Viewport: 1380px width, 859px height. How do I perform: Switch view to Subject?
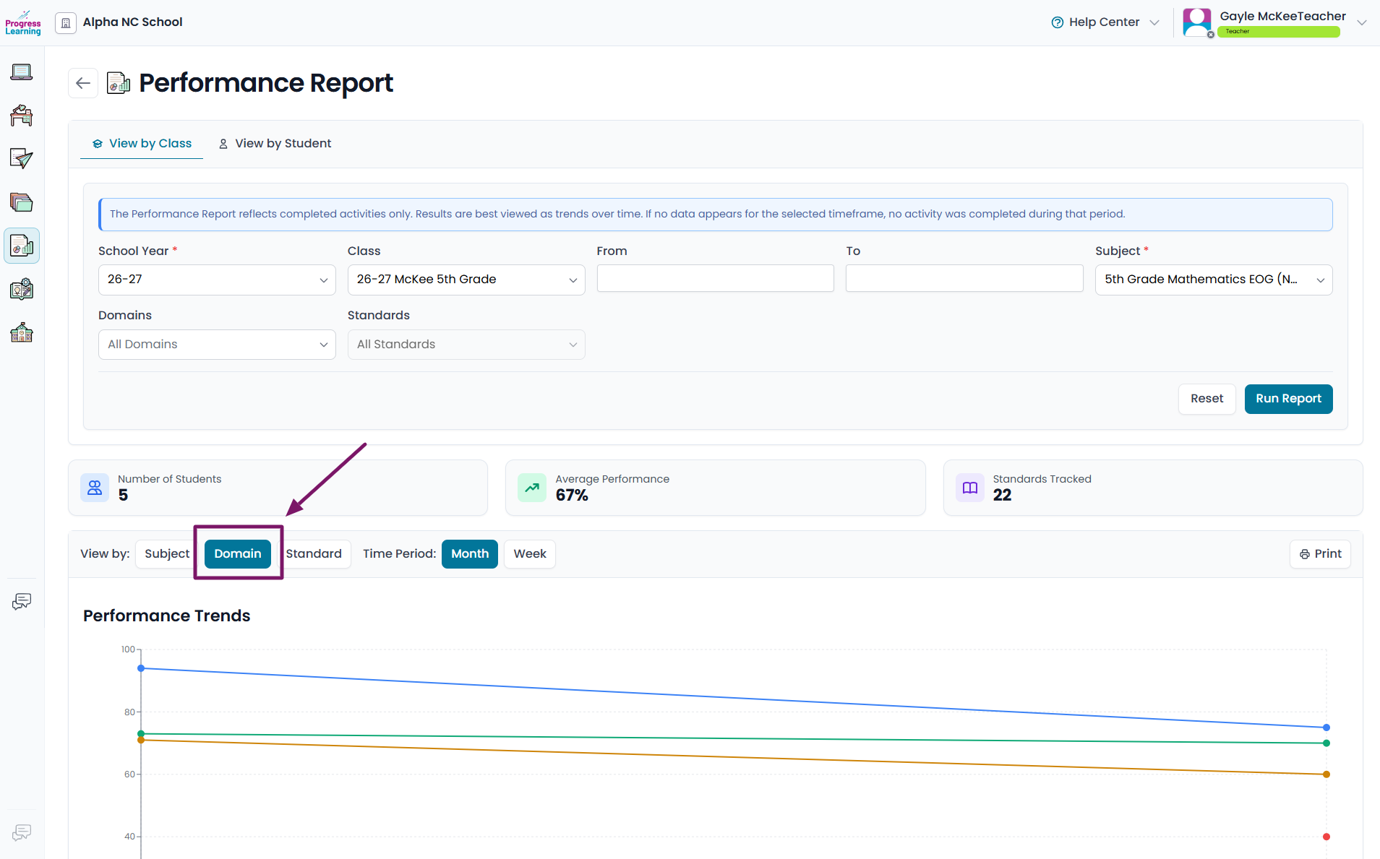click(167, 554)
